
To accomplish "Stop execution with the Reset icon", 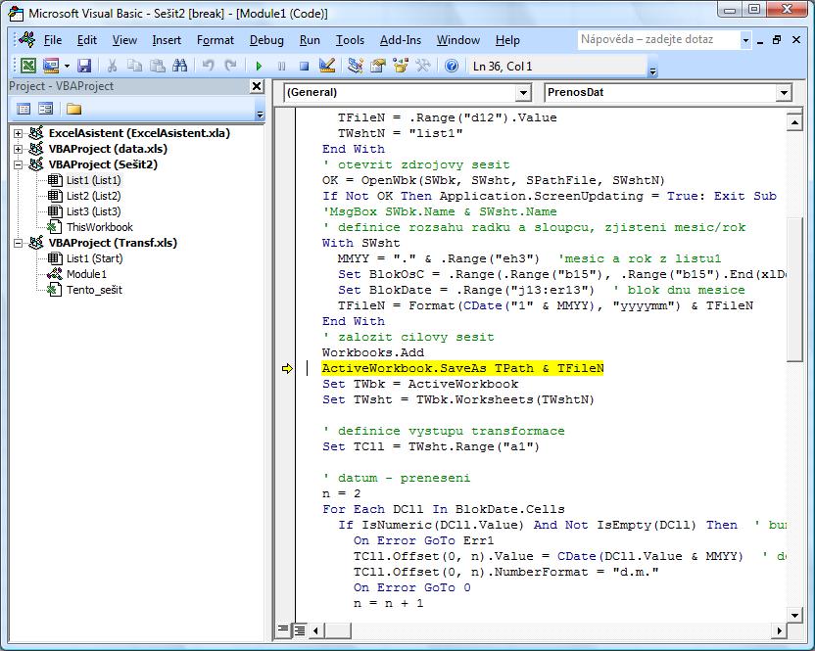I will click(304, 66).
